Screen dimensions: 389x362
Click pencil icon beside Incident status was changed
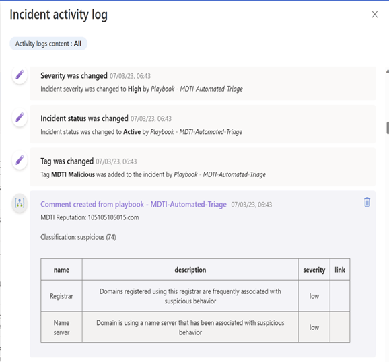(20, 118)
